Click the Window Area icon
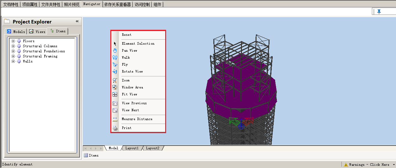This screenshot has height=168, width=396. click(x=115, y=87)
